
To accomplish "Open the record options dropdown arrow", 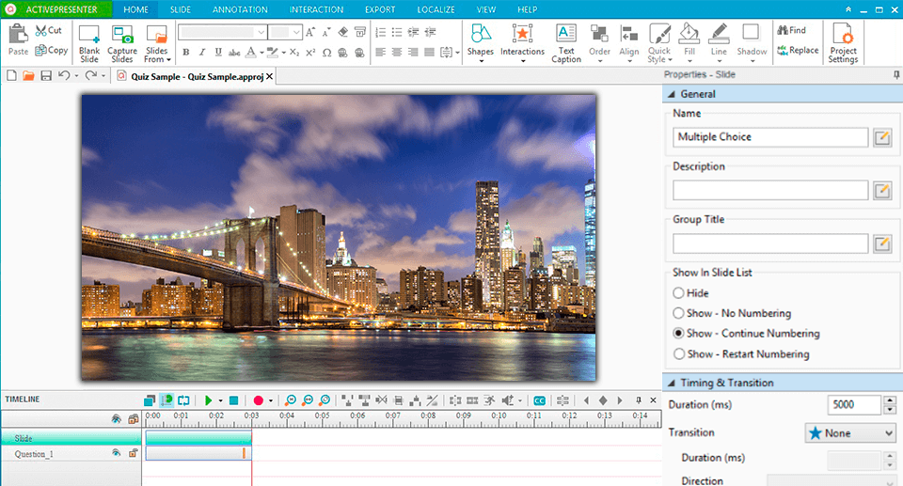I will click(x=271, y=400).
